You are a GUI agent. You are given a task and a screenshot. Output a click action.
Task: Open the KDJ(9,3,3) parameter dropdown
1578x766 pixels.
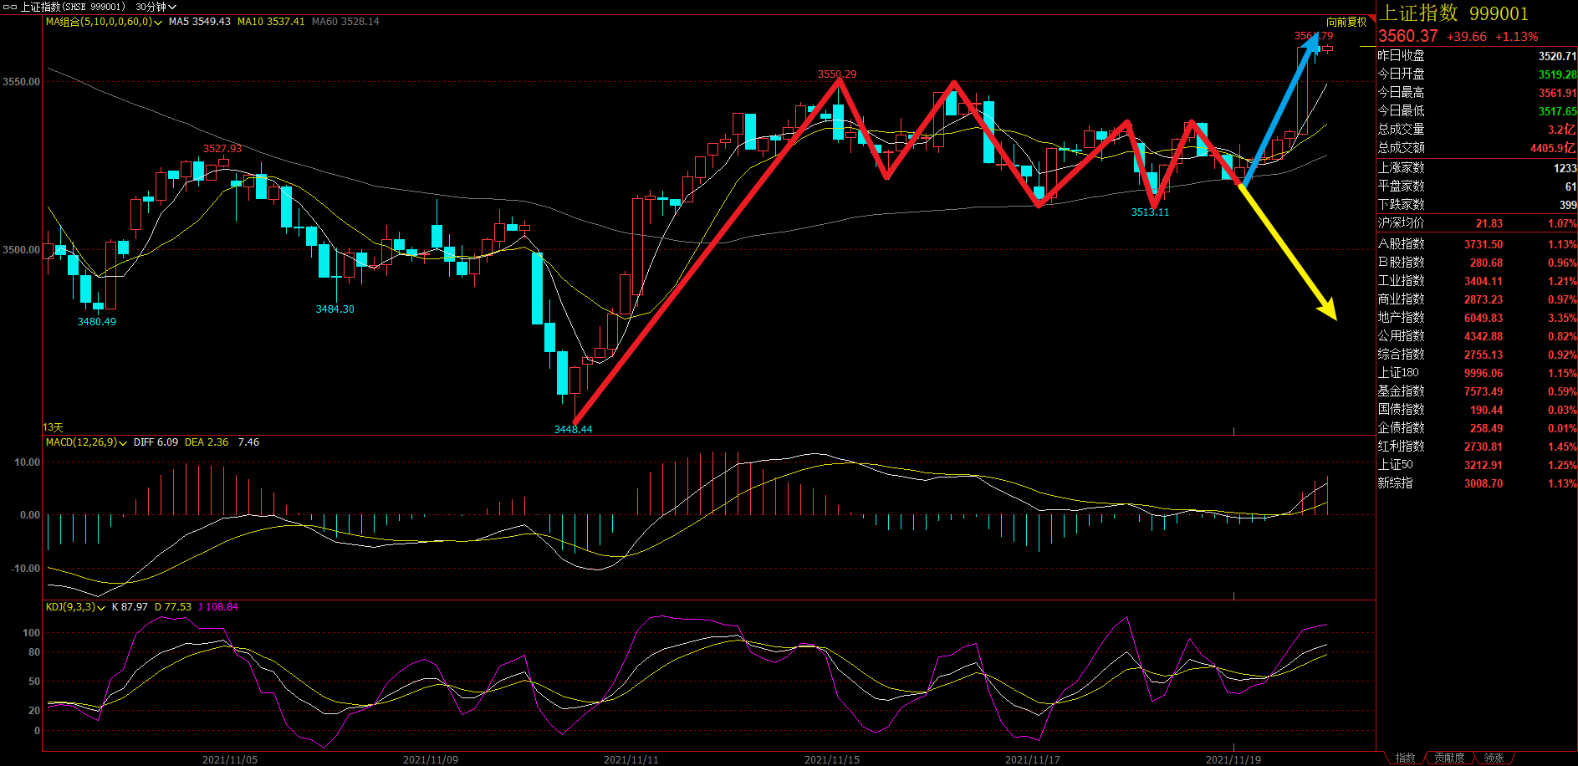[x=101, y=608]
